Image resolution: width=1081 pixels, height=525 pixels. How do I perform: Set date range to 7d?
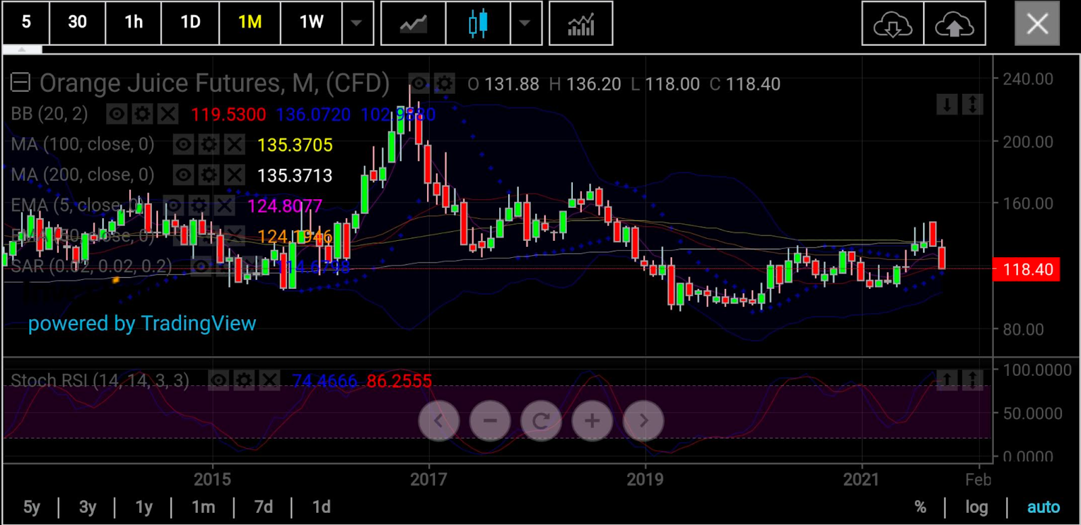pos(263,507)
